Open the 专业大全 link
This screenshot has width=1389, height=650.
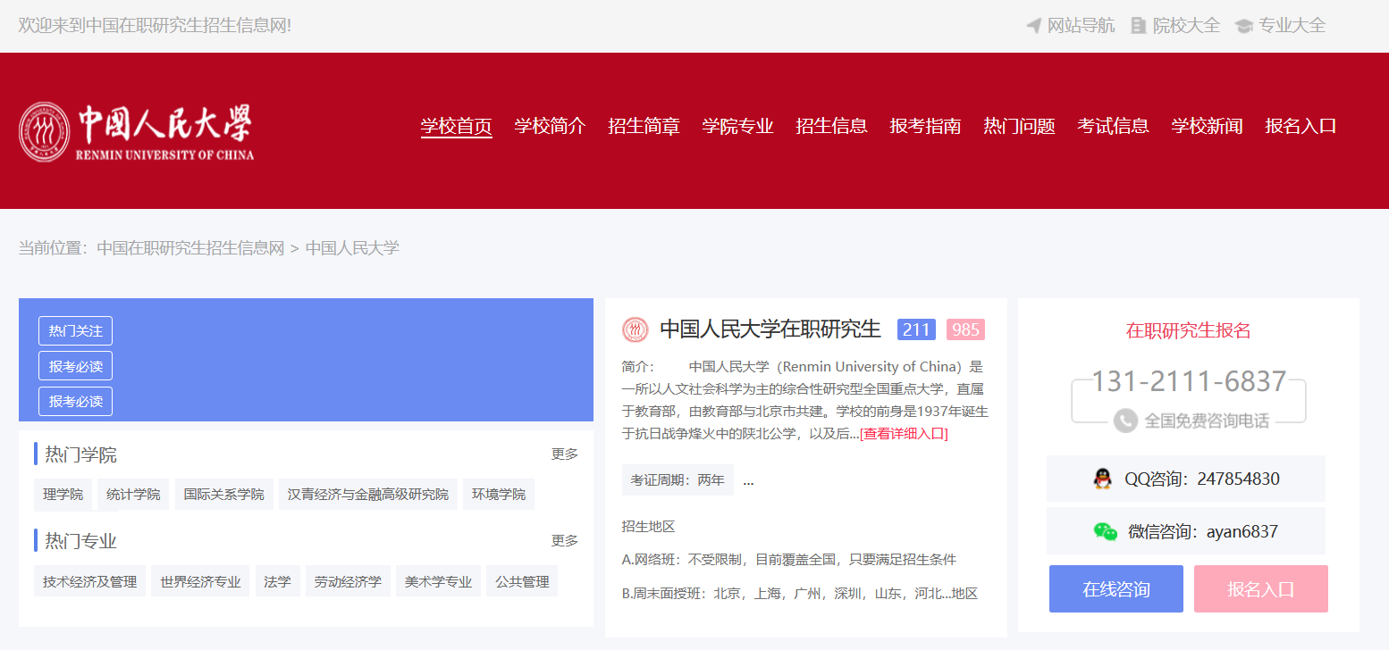point(1292,25)
